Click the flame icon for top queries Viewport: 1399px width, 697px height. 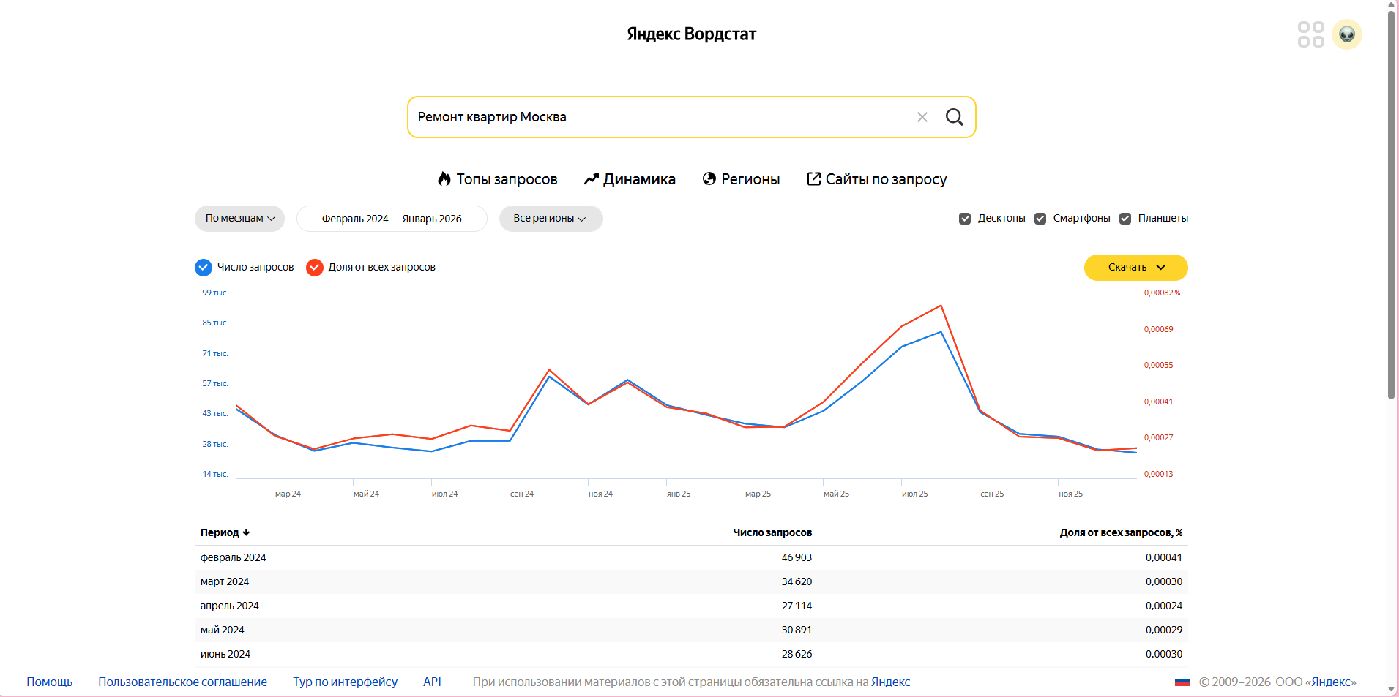(x=444, y=179)
